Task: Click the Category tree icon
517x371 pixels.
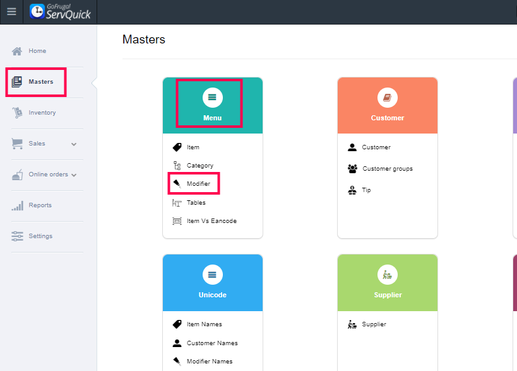Action: [x=177, y=166]
